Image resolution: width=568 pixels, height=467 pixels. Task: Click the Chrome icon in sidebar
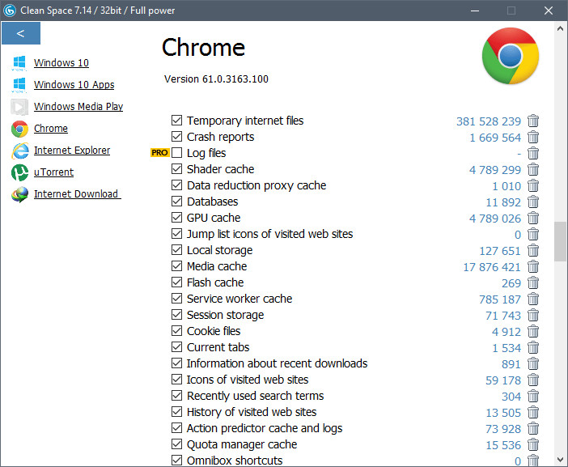19,129
